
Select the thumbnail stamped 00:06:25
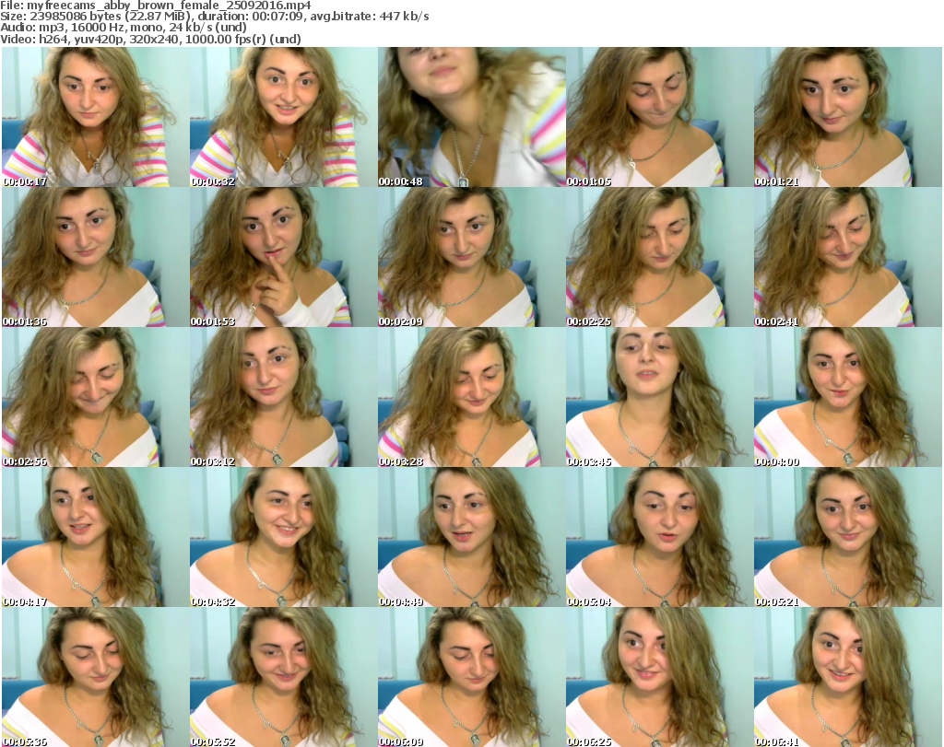coord(659,677)
